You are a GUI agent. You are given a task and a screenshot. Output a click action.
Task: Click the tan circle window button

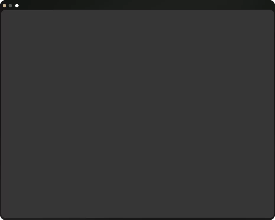4,6
